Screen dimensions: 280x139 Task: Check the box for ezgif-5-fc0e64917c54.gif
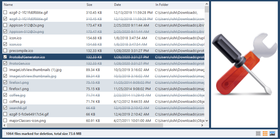pyautogui.click(x=5, y=114)
